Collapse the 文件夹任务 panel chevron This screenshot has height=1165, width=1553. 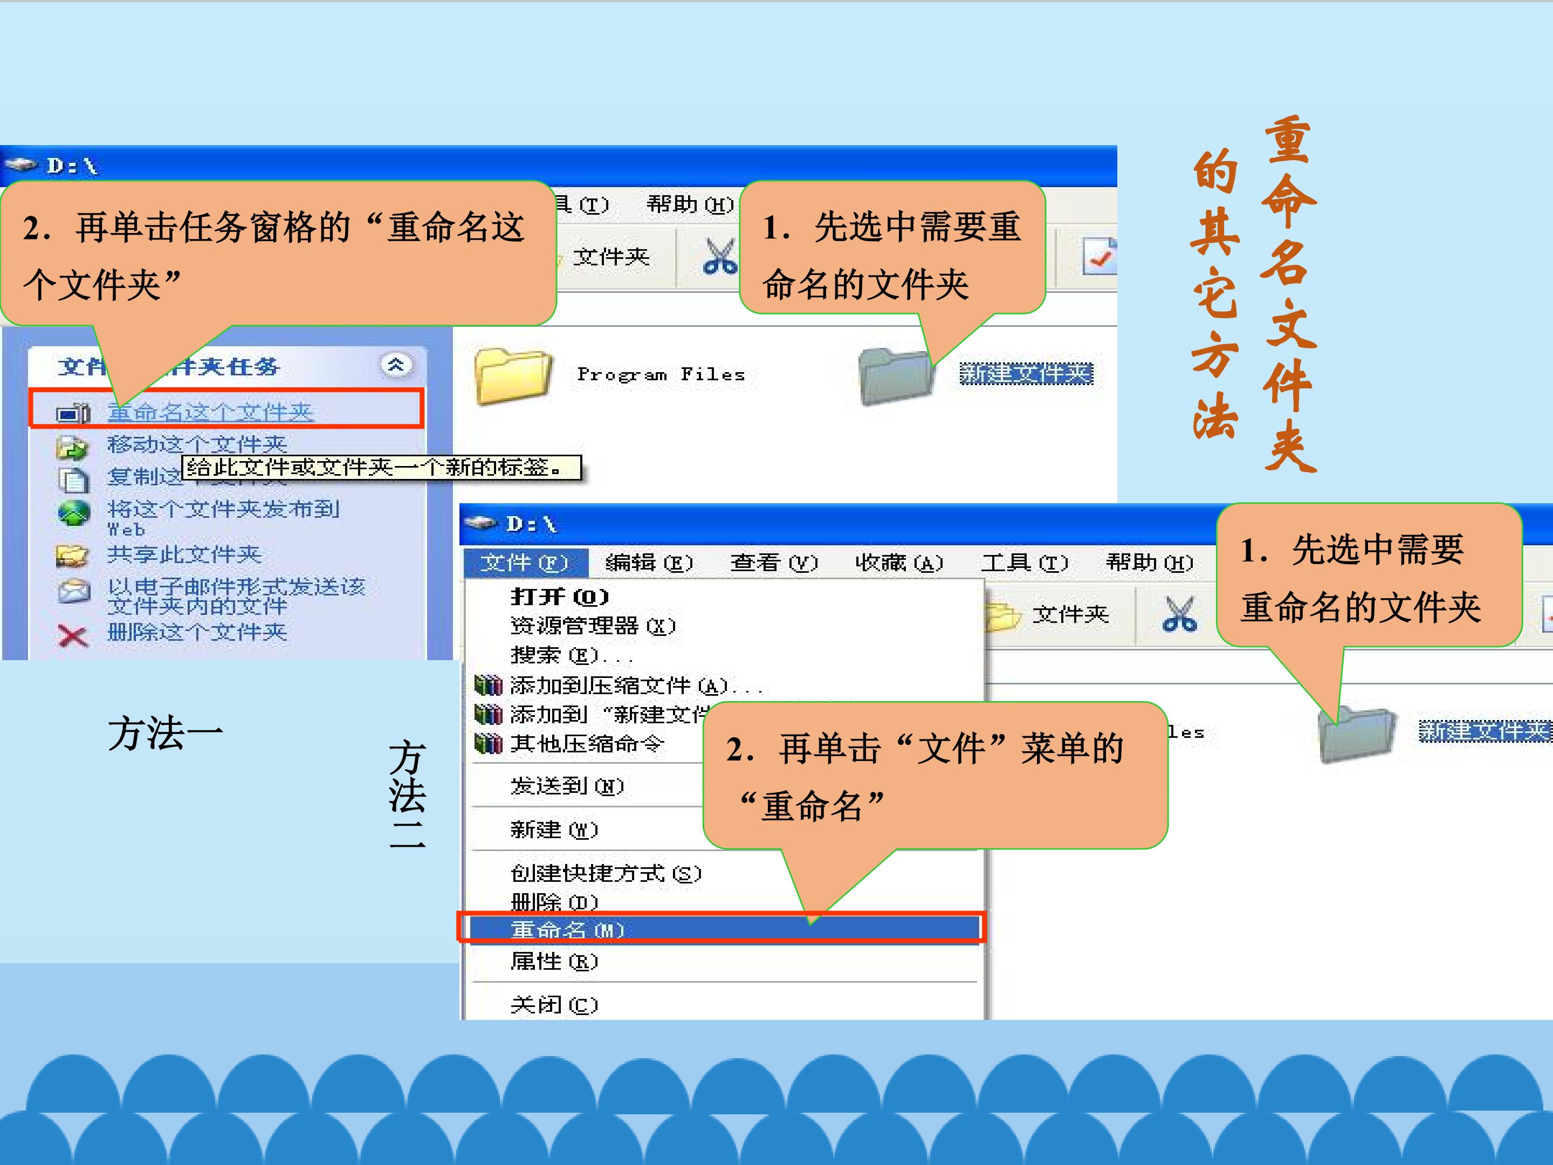coord(396,365)
